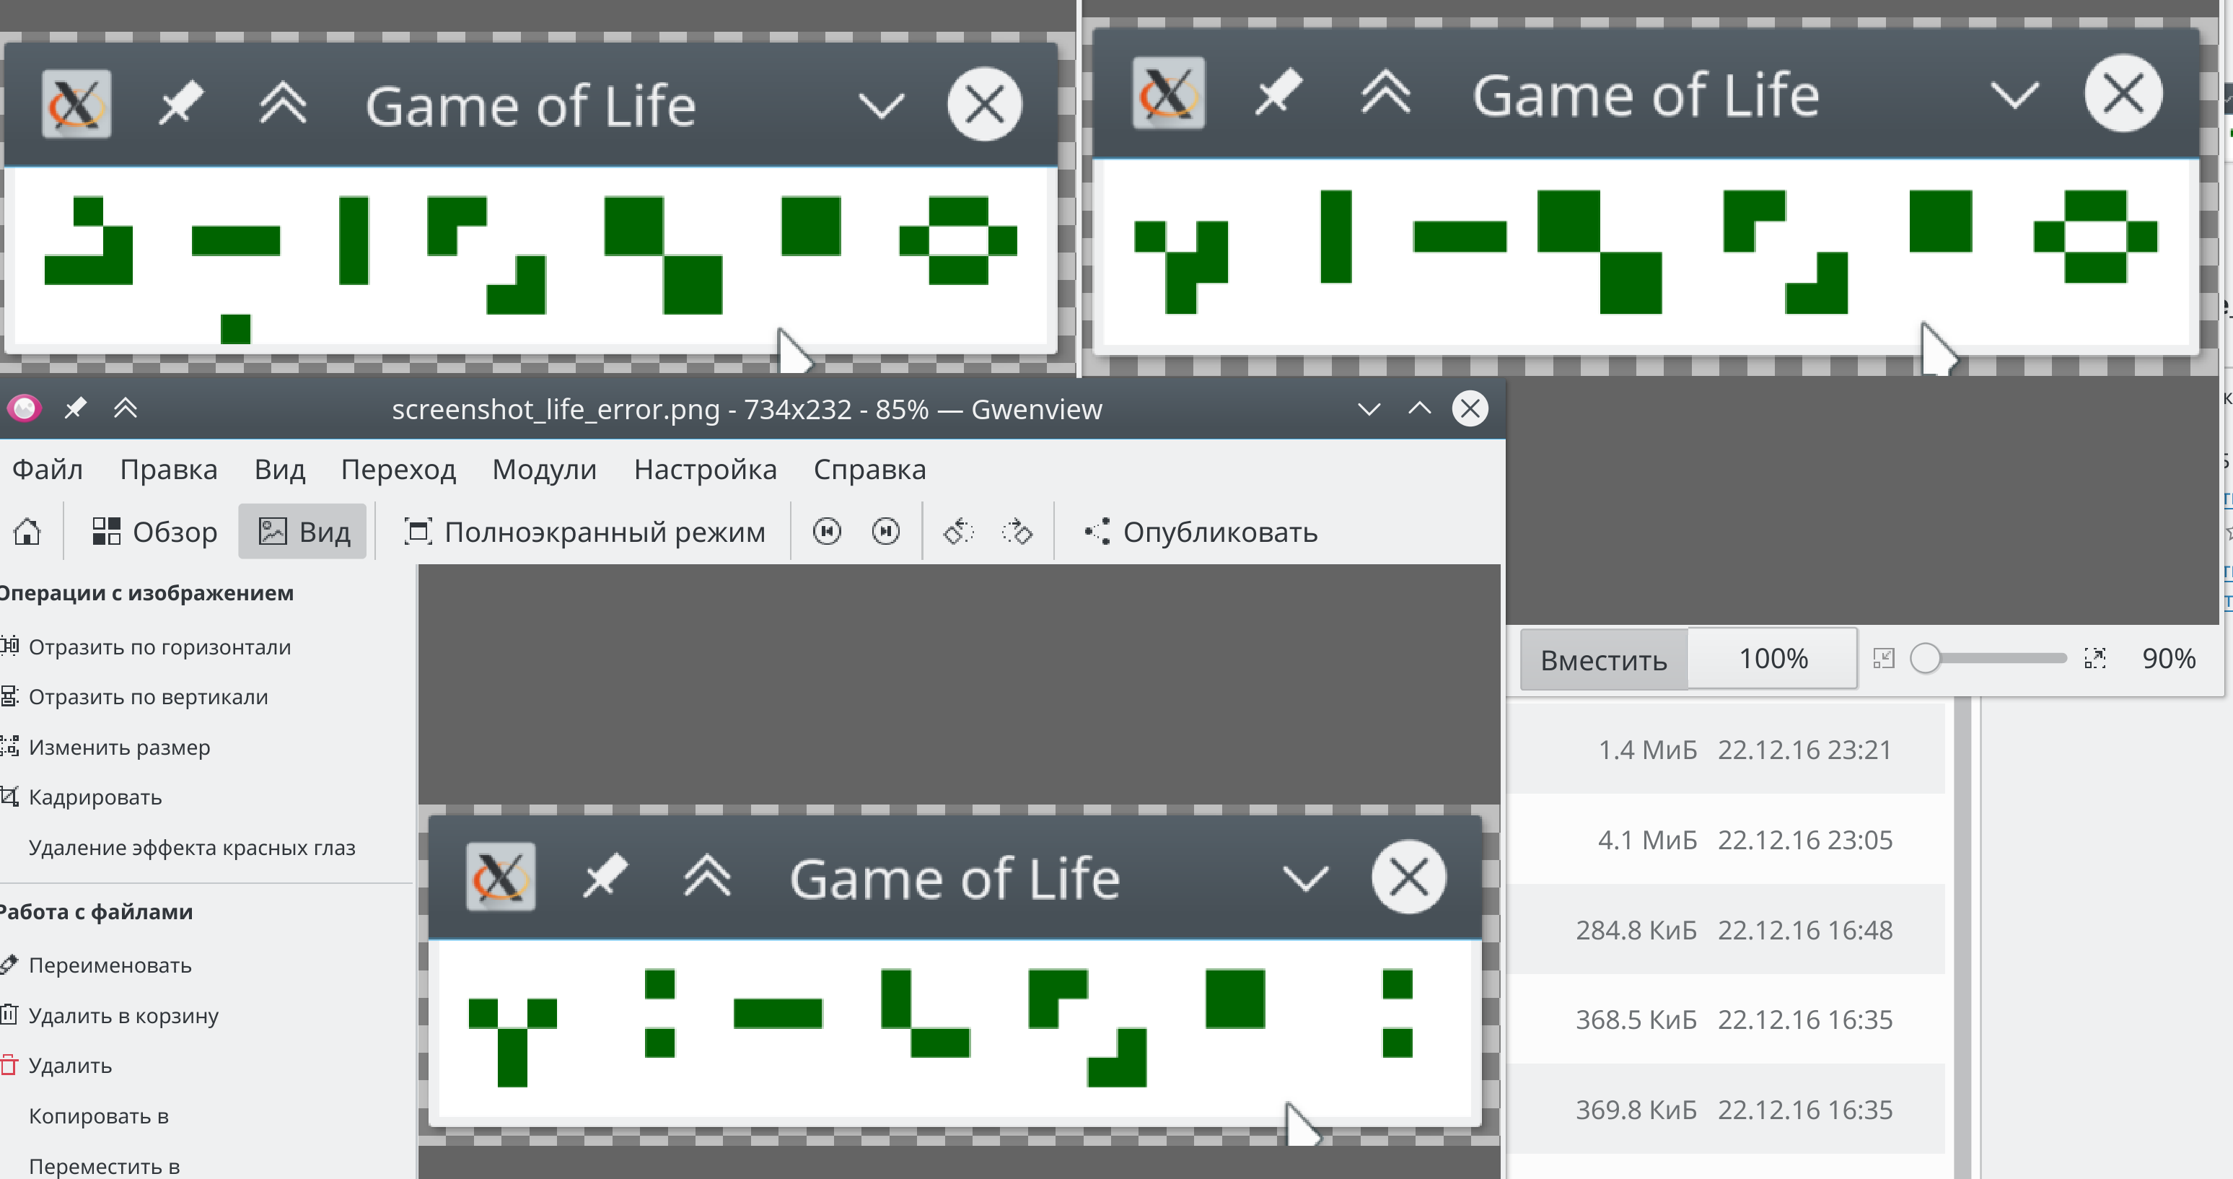
Task: Toggle keep-above for the Gwenview window
Action: point(126,408)
